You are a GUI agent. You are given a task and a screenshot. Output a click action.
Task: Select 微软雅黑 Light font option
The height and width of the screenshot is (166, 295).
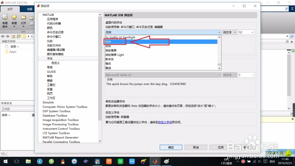[161, 55]
